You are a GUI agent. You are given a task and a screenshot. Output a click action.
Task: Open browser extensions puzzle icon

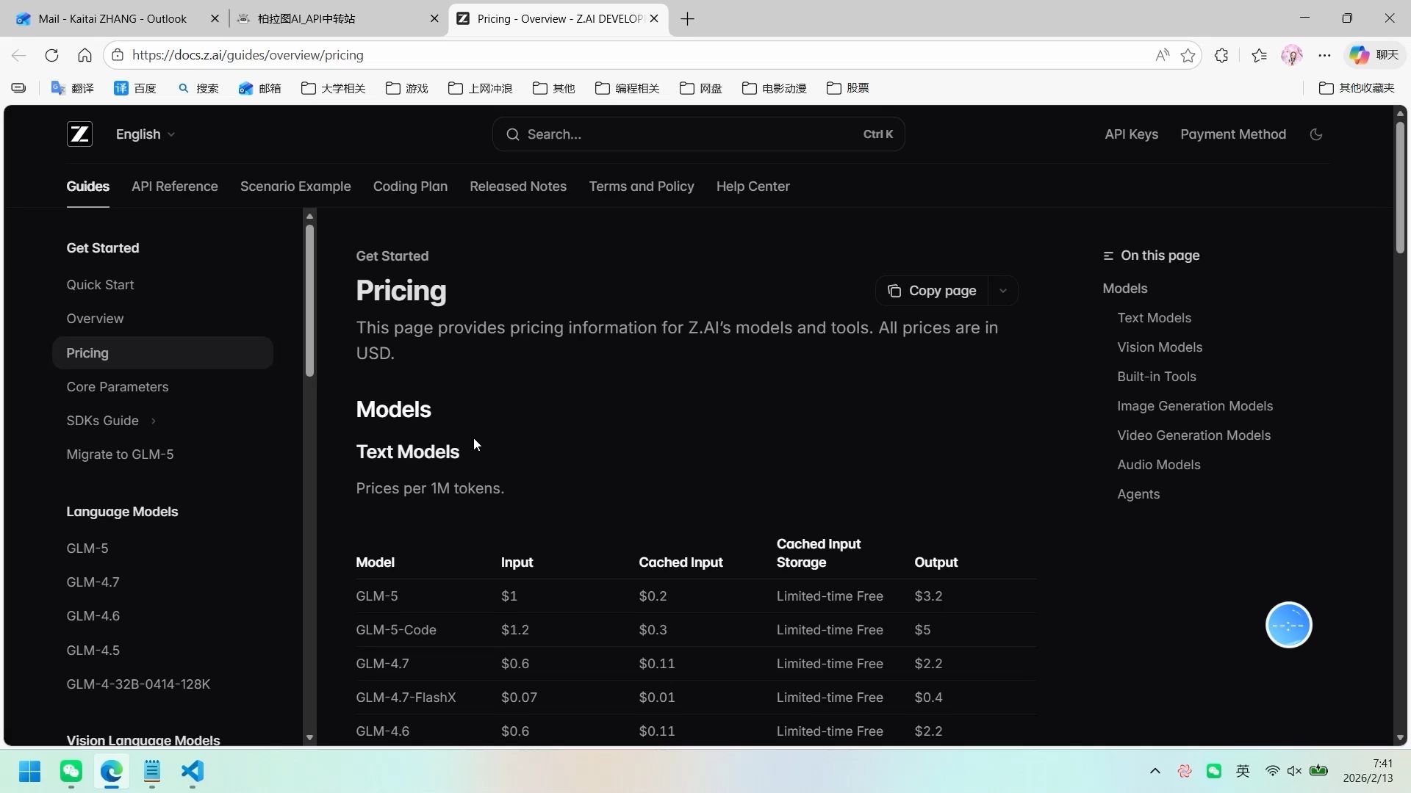click(x=1221, y=55)
